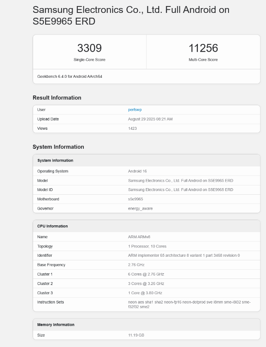Click the Memory Information table header
The width and height of the screenshot is (266, 347).
[x=56, y=325]
